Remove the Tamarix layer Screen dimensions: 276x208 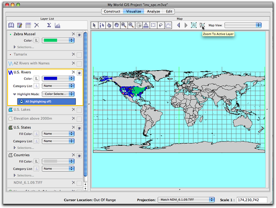point(73,54)
